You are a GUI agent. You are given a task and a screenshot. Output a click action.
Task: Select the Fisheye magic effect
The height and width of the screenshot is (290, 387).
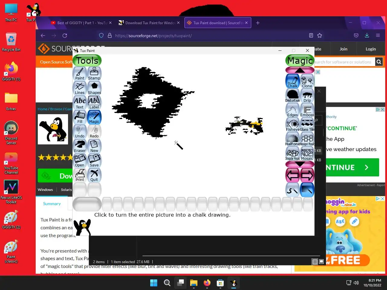click(x=293, y=125)
